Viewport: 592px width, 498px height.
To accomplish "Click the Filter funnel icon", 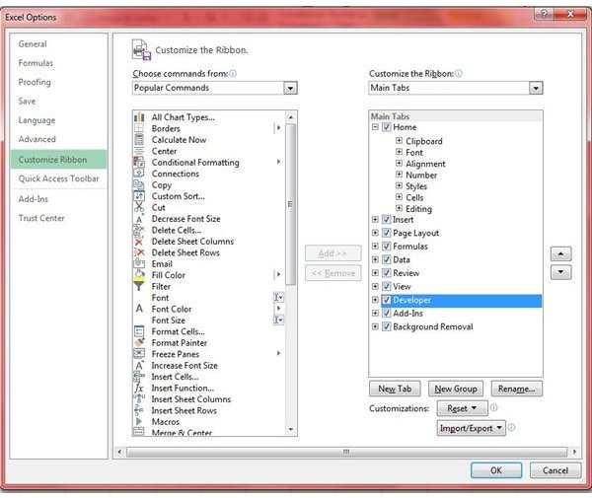I will click(139, 286).
